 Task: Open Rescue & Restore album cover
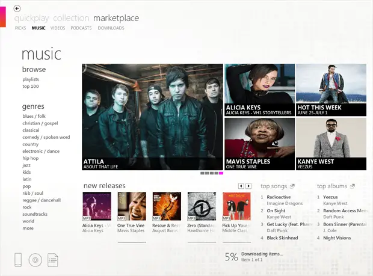[x=167, y=206]
